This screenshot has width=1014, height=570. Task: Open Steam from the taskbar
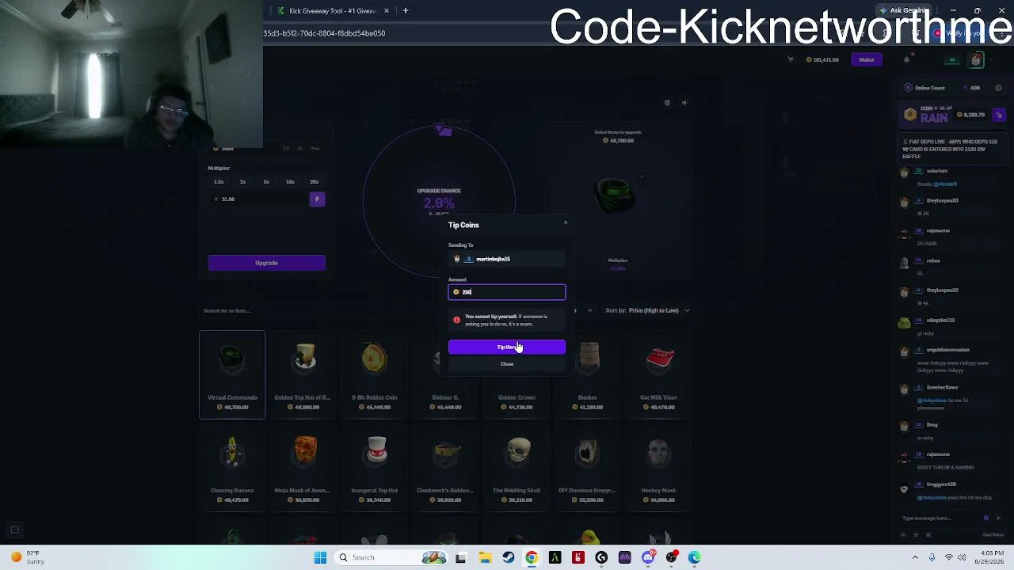508,557
